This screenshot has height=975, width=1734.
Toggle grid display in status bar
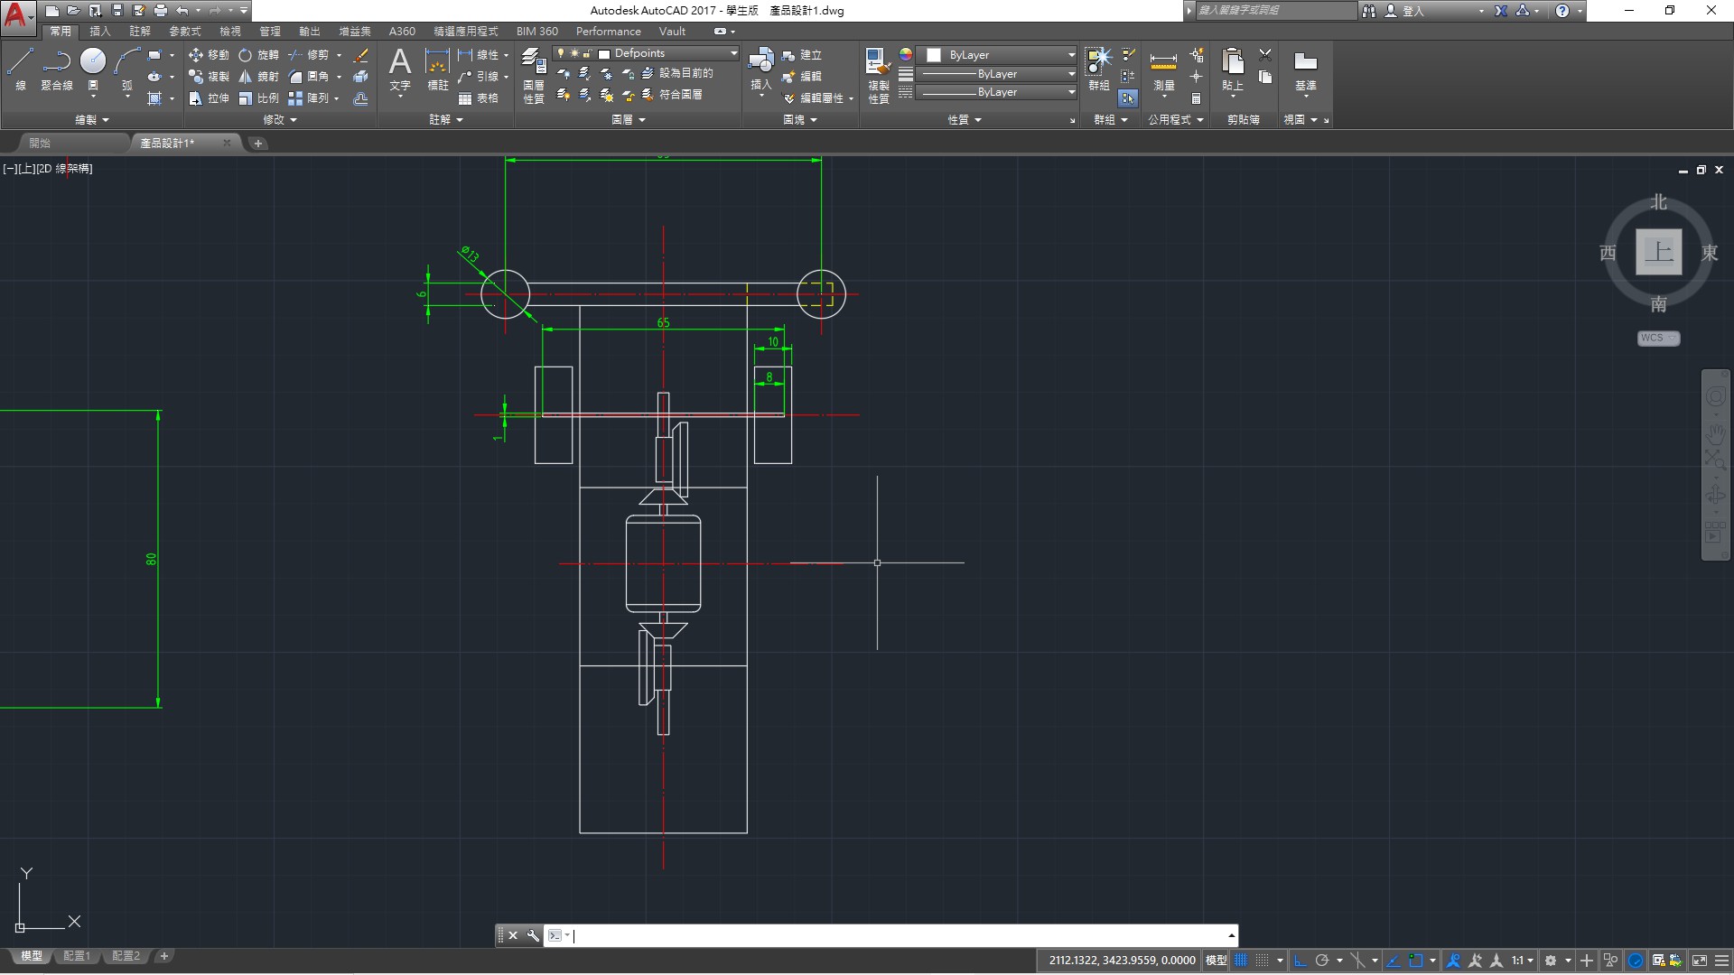[x=1242, y=961]
